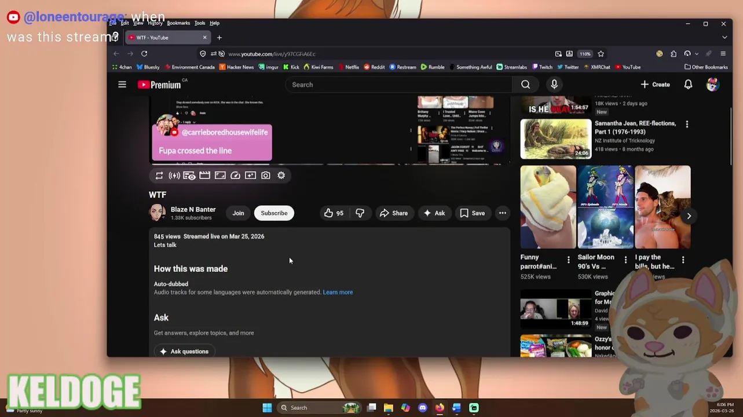The image size is (743, 417).
Task: Click the YouTube search magnifier button
Action: click(525, 85)
